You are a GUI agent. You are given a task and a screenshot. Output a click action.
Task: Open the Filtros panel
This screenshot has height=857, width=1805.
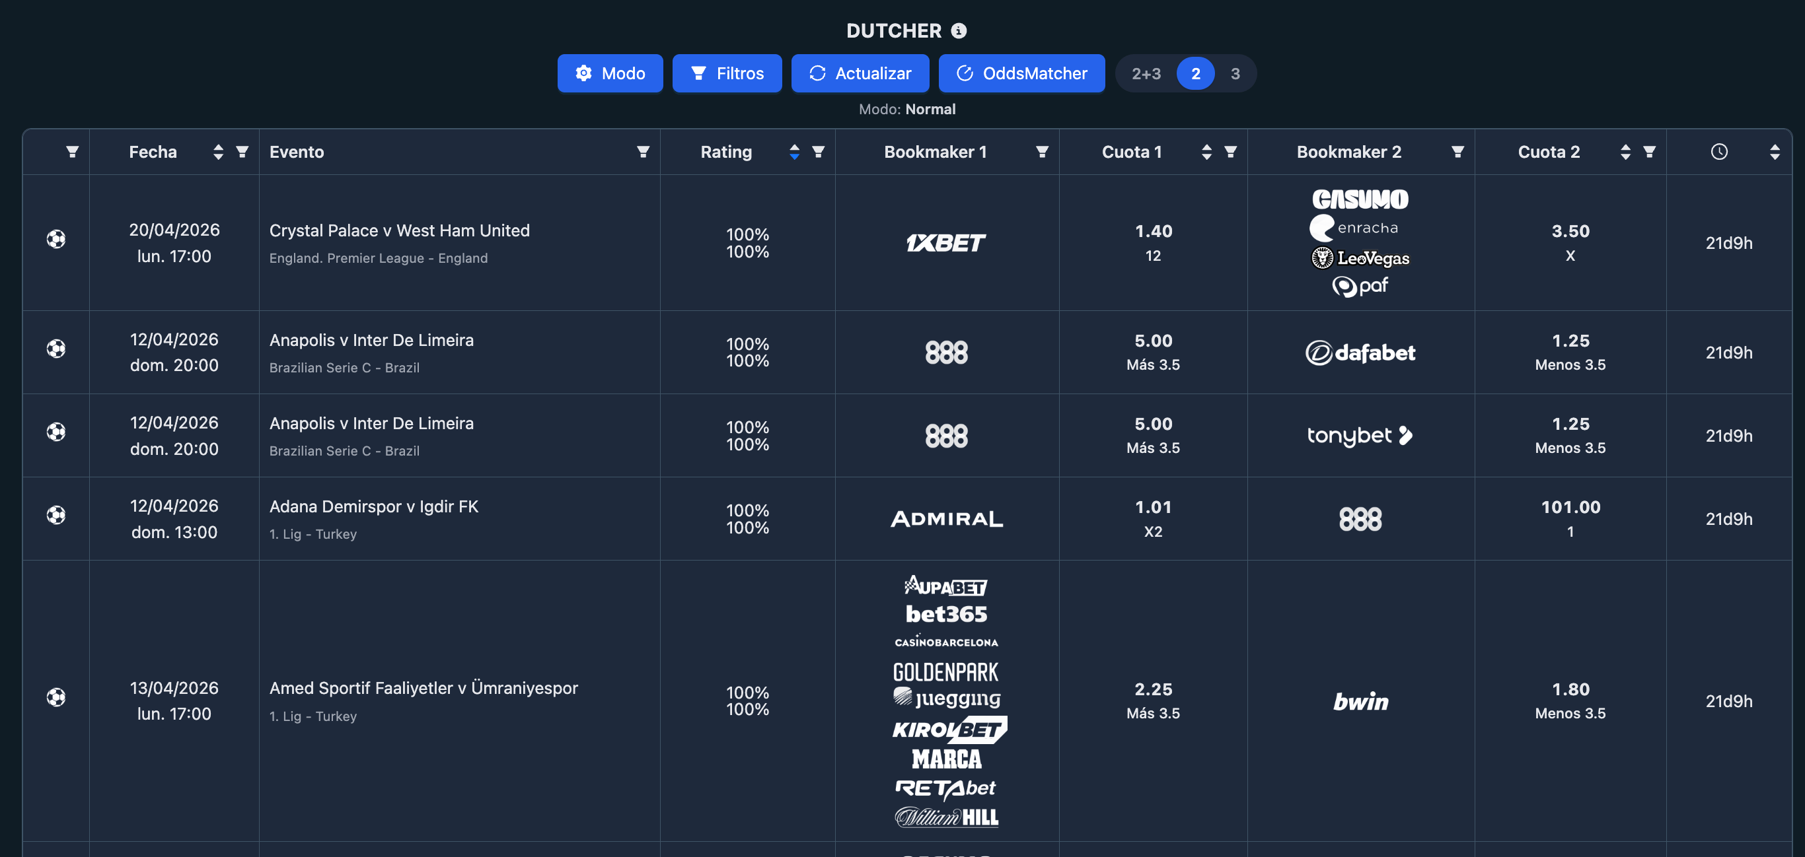coord(727,73)
